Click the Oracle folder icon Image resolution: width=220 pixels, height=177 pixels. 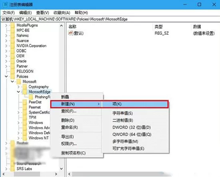13,61
